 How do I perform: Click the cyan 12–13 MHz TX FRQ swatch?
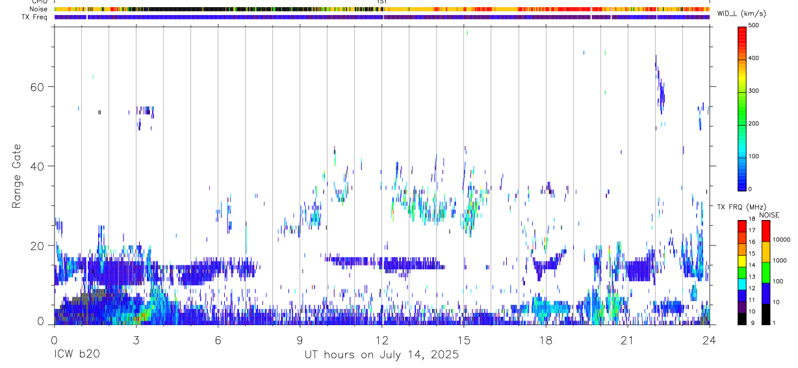[x=741, y=284]
